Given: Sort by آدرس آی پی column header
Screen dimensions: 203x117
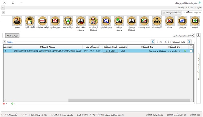Looking at the screenshot, I should 93,47.
